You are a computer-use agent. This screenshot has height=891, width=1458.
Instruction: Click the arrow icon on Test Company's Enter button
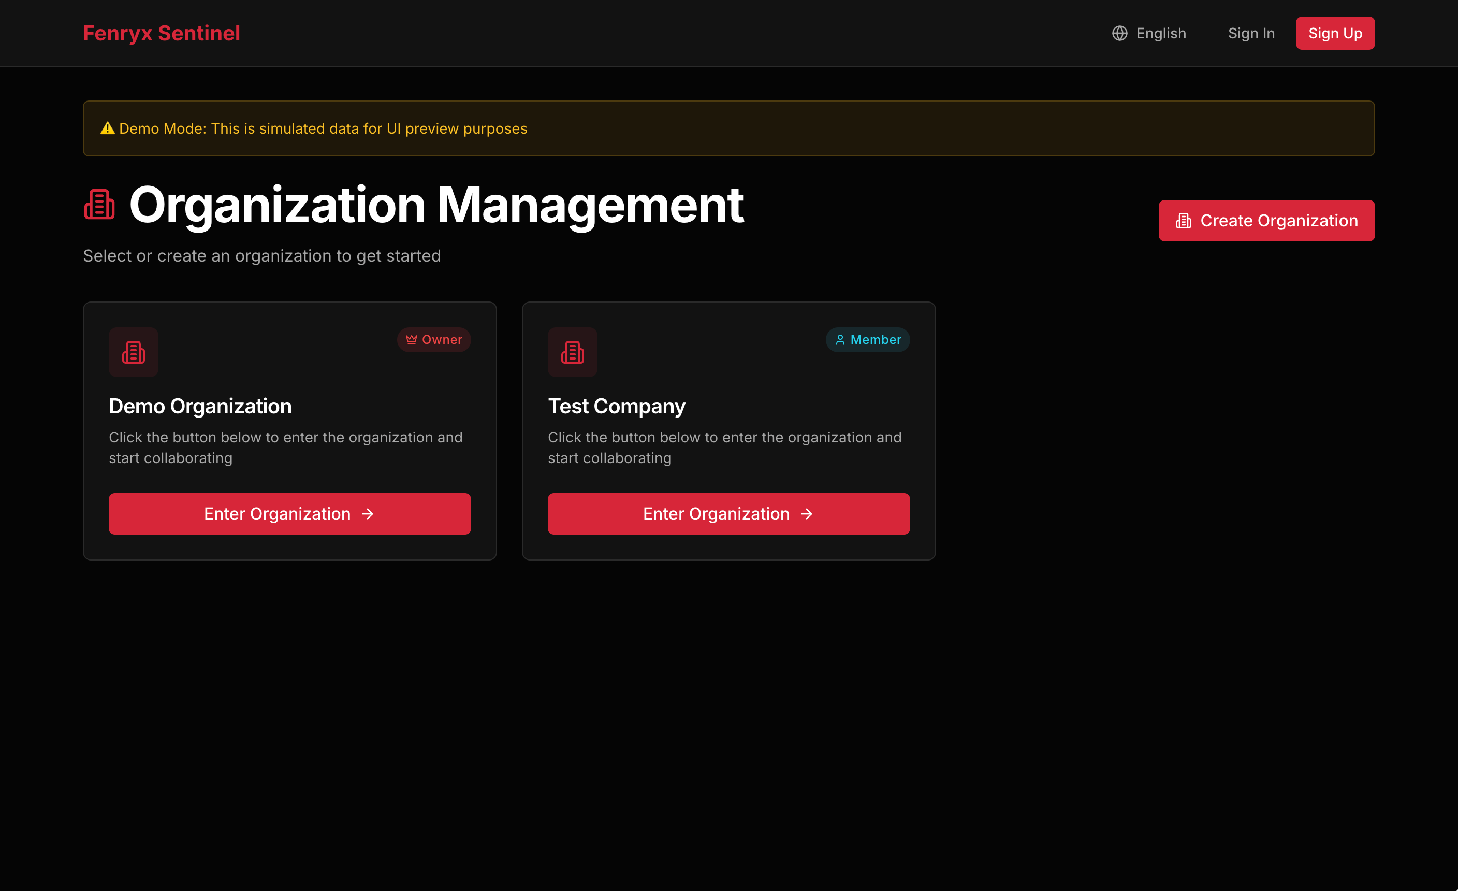(807, 514)
